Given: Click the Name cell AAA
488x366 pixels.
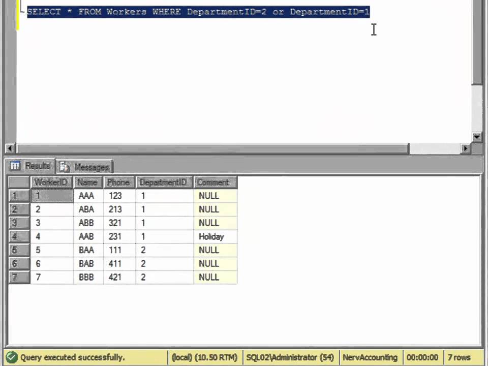Looking at the screenshot, I should click(88, 196).
